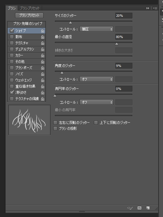This screenshot has height=217, width=163.
Task: Click the brush stroke preview thumbnail
Action: pos(29,120)
